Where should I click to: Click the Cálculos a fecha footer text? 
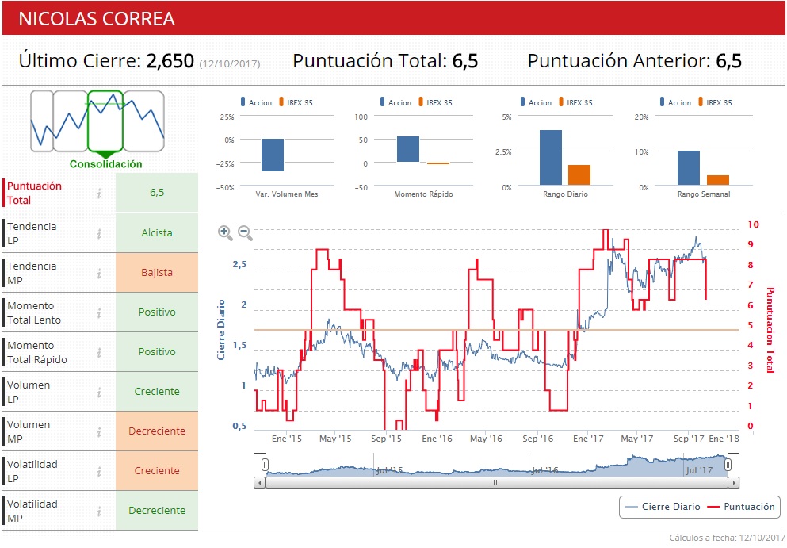click(727, 538)
